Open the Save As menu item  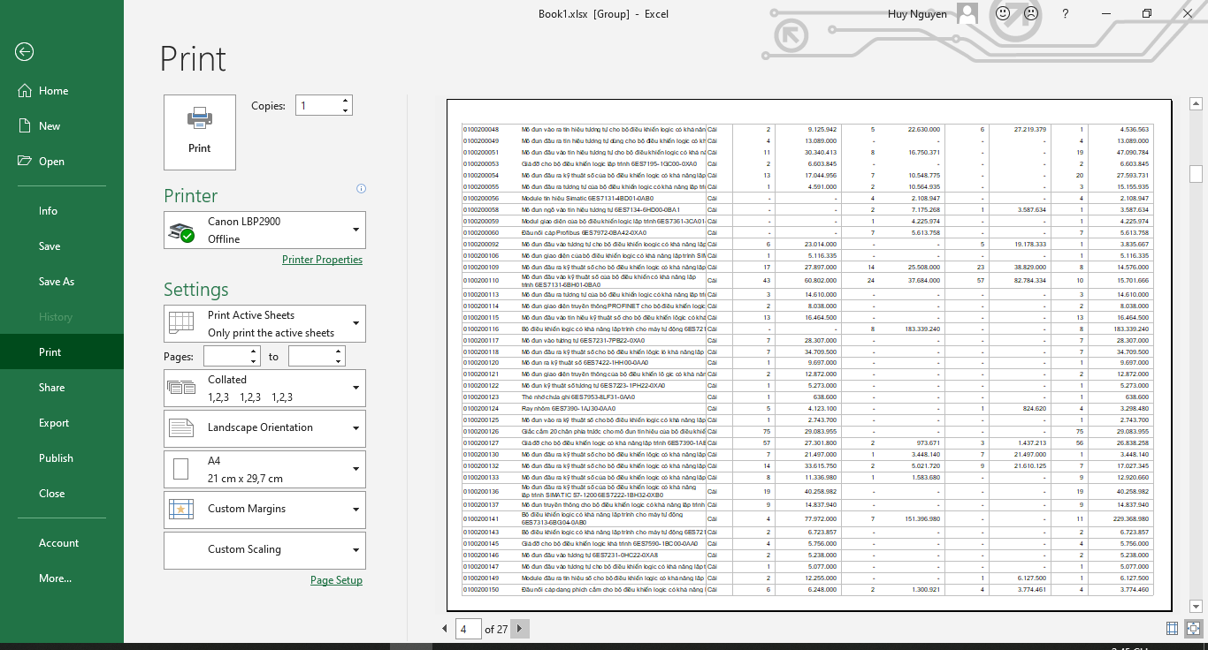pos(57,282)
